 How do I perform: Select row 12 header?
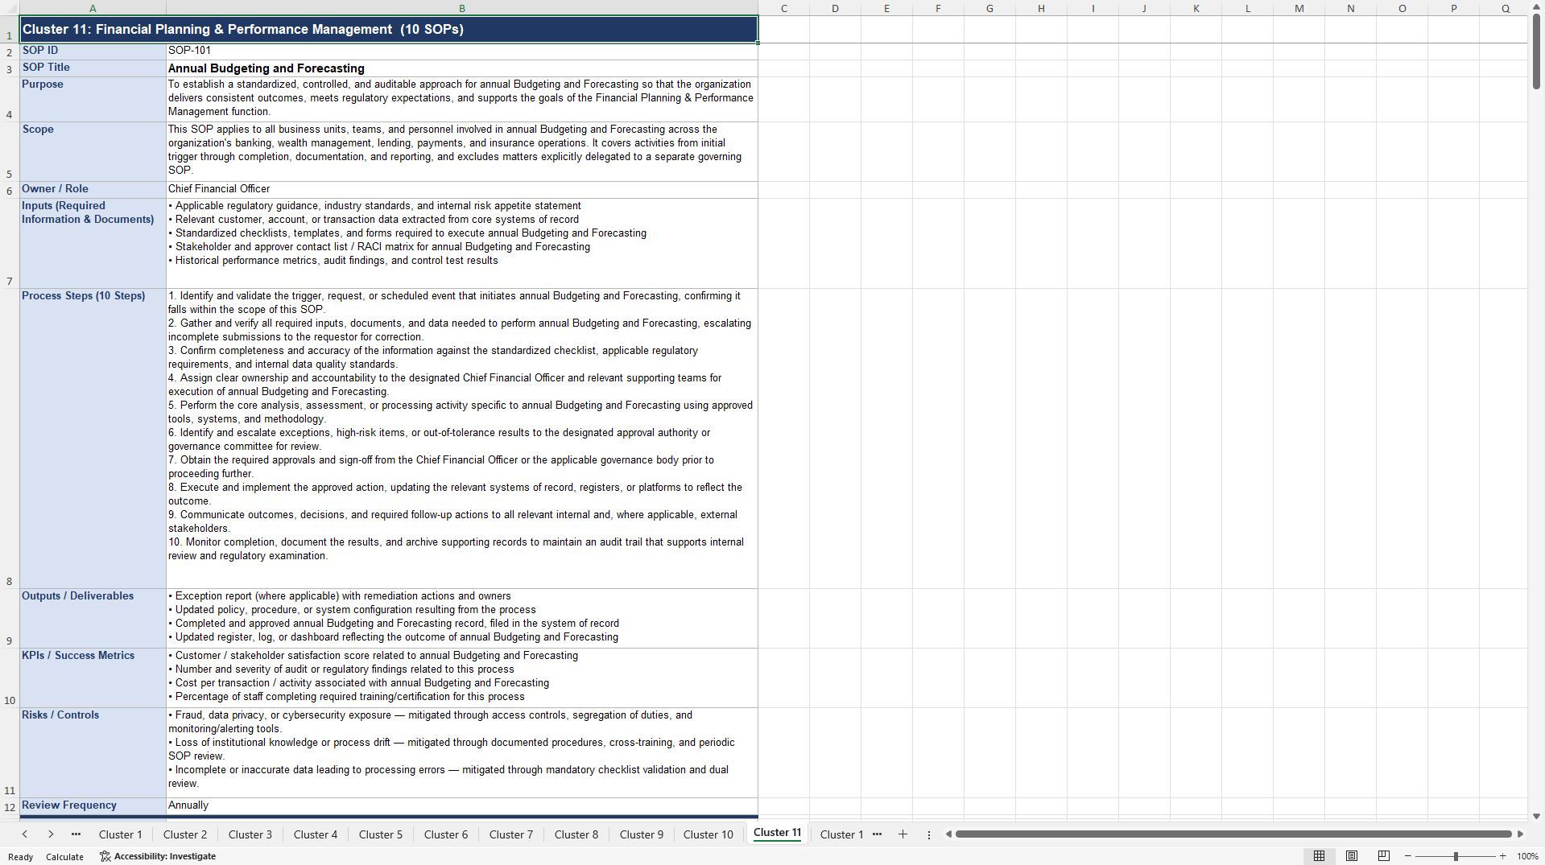click(10, 806)
